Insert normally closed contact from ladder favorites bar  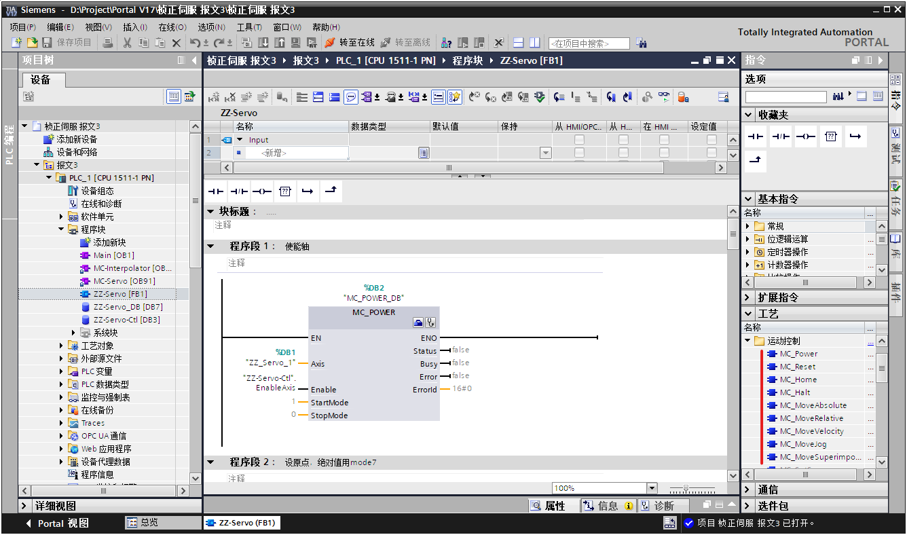tap(239, 191)
